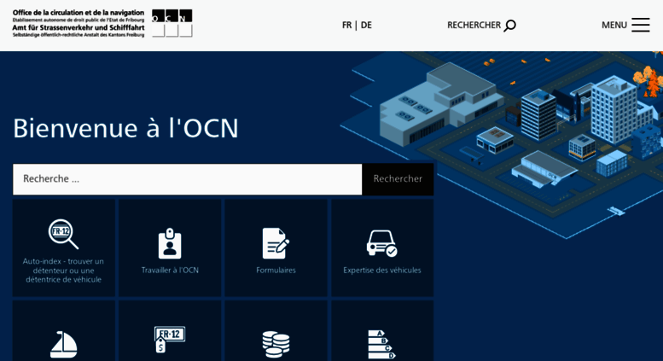Open Expertise des véhicules text link
Viewport: 663px width, 361px height.
coord(381,271)
